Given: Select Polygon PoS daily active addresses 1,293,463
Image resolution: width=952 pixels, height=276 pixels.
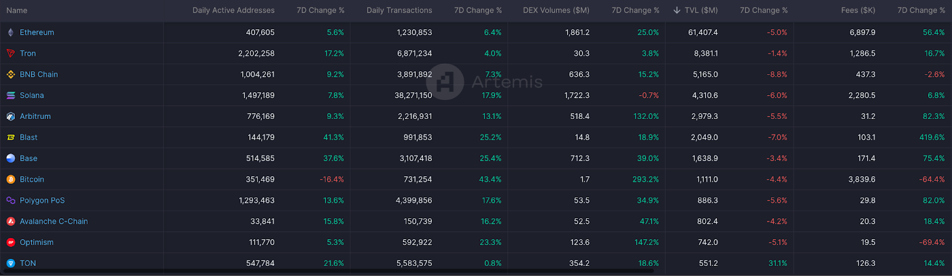Looking at the screenshot, I should click(x=257, y=200).
